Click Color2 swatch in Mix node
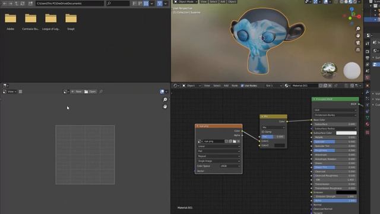This screenshot has width=380, height=214. click(280, 145)
